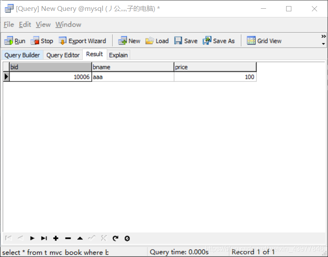This screenshot has width=328, height=257.
Task: Select the price cell showing 100
Action: 215,77
